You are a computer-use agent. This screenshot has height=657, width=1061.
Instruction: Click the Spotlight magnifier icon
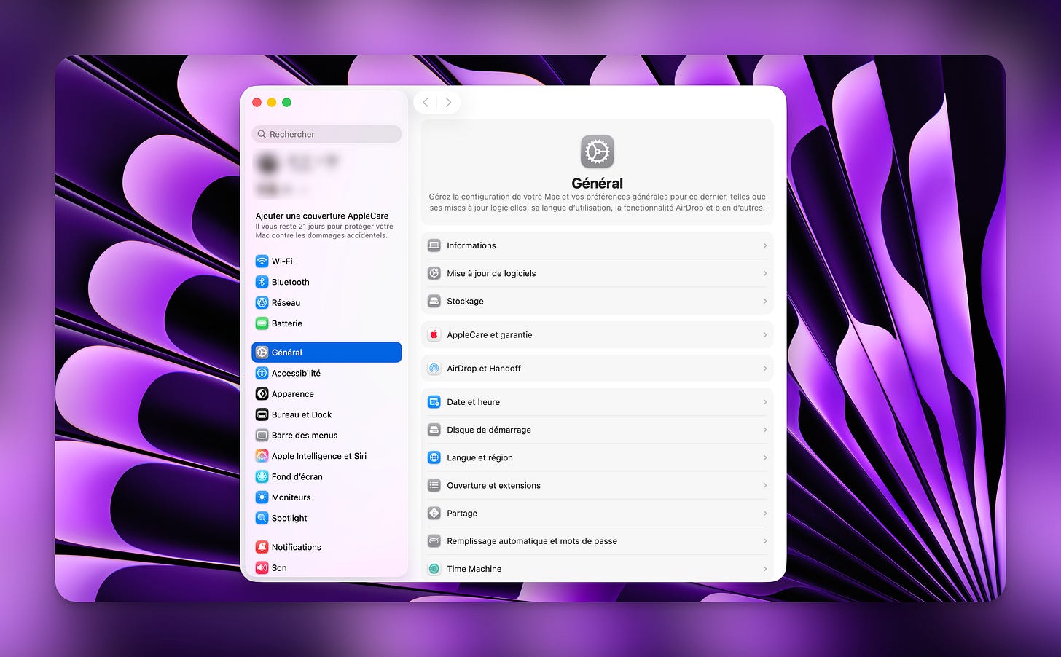(x=262, y=518)
